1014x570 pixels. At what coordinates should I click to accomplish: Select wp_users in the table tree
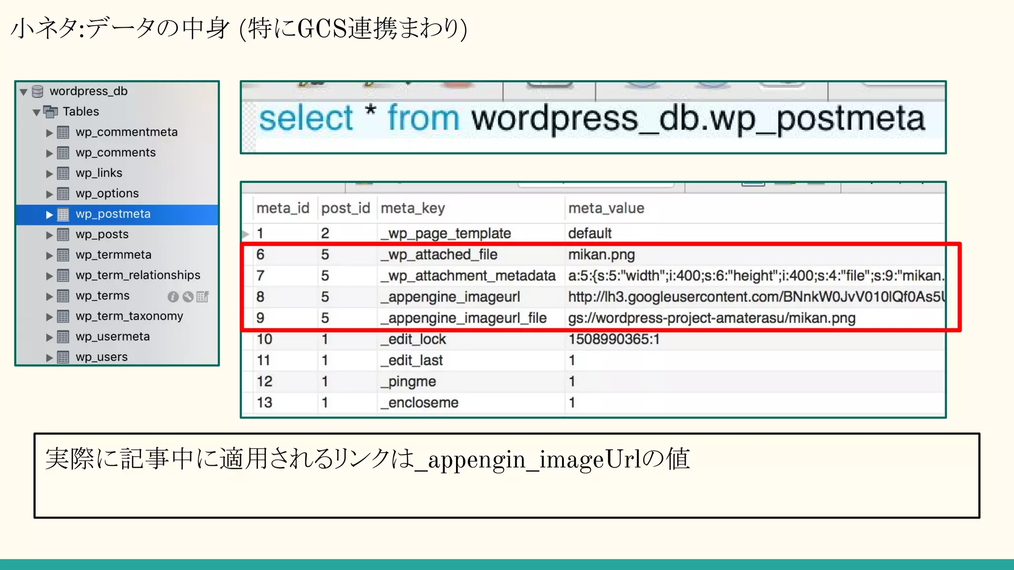[x=101, y=357]
